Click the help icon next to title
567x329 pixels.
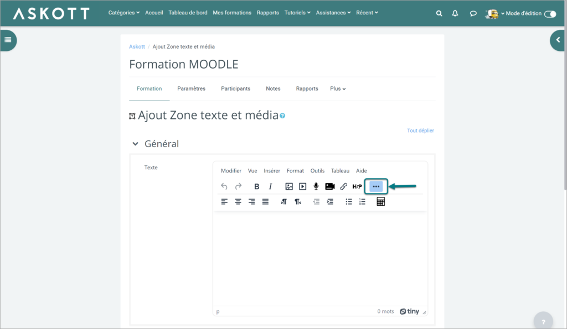[282, 116]
